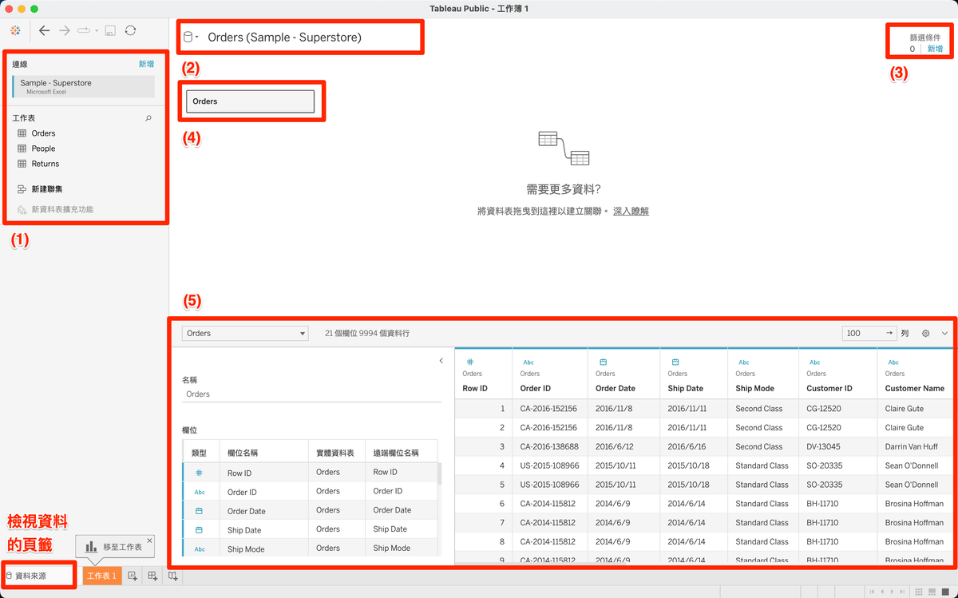
Task: Select the Returns sheet
Action: click(x=46, y=164)
